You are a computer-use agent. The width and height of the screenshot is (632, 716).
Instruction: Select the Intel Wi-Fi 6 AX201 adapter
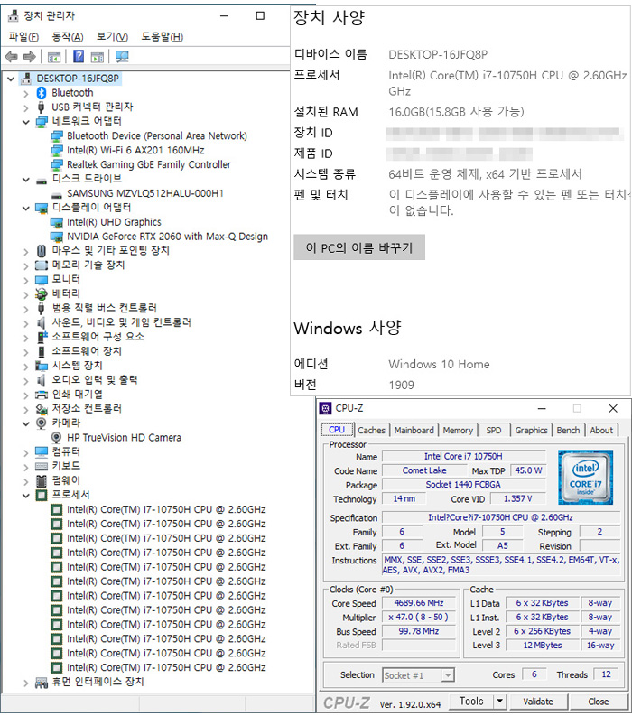(135, 150)
